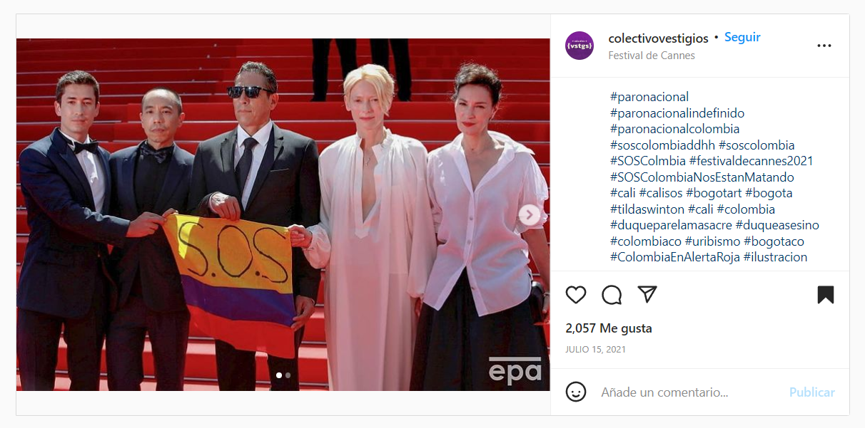
Task: Follow the account with Seguir
Action: tap(742, 37)
